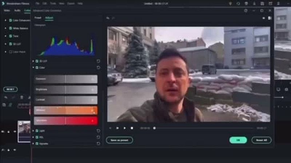Screen dimensions: 291x163
Task: Expand the Vignette section
Action: click(33, 143)
